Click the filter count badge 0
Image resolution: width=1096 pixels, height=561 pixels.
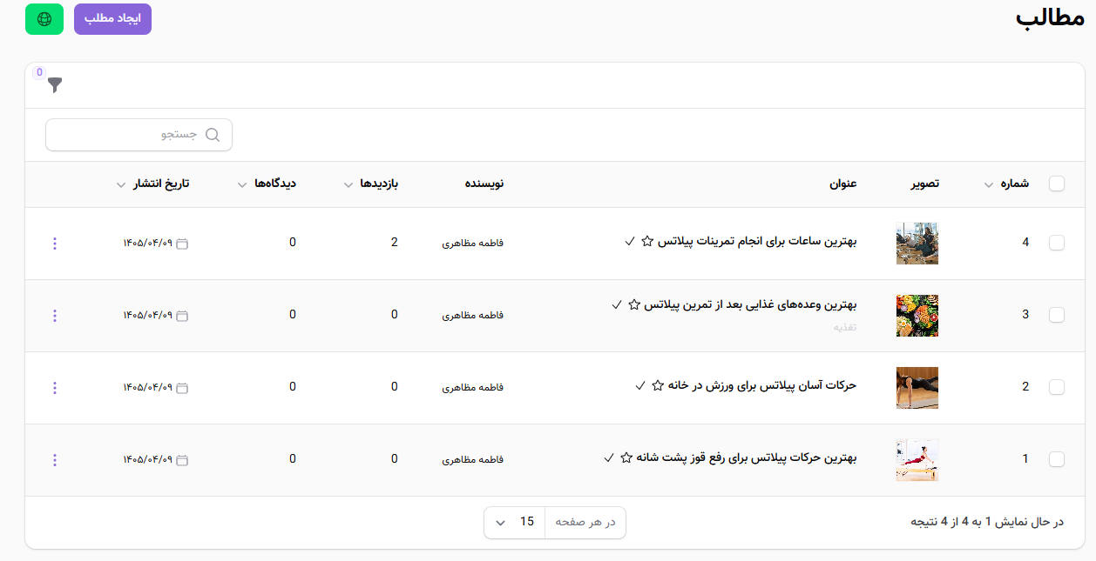[39, 72]
